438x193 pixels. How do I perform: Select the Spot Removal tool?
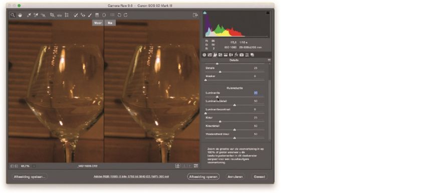coord(75,15)
